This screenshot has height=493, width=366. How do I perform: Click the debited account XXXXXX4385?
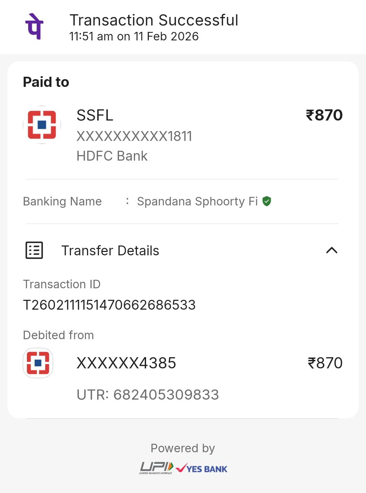point(126,363)
